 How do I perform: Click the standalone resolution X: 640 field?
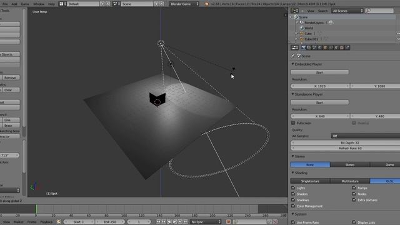(320, 116)
